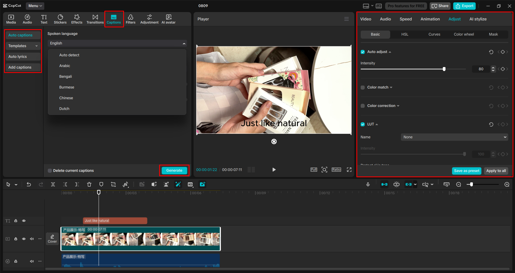Expand the Templates section in the captions sidebar

(x=23, y=46)
